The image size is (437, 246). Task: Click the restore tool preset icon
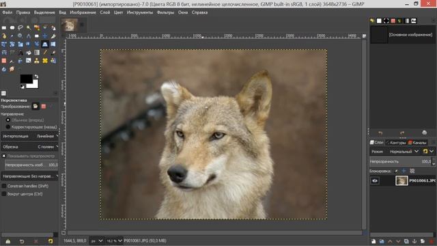pyautogui.click(x=22, y=241)
